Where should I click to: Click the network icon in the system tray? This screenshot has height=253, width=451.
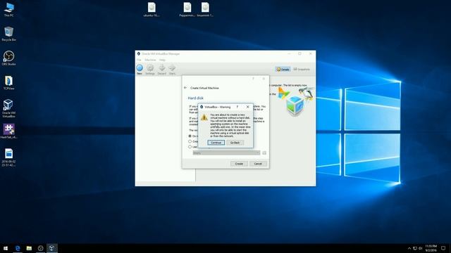pyautogui.click(x=415, y=248)
